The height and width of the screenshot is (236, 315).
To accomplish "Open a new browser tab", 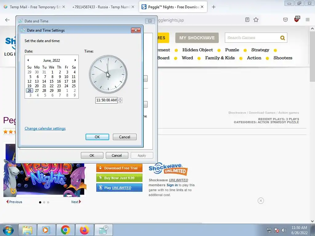I will coord(213,7).
